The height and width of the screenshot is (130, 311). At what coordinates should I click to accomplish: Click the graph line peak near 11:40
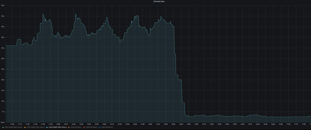[x=43, y=14]
